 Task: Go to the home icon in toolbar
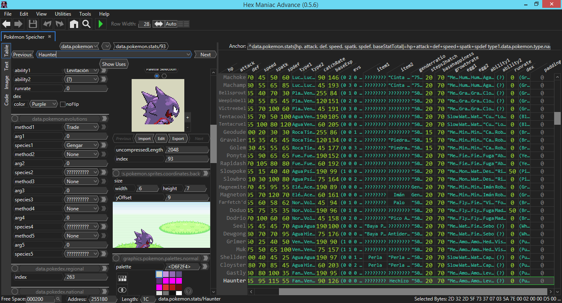coord(74,24)
